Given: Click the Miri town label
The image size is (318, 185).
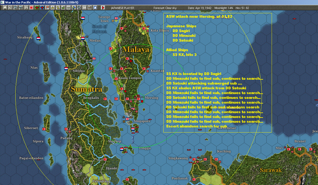Looking at the screenshot, I should [x=279, y=148].
